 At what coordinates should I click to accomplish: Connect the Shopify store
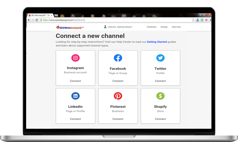(x=161, y=119)
